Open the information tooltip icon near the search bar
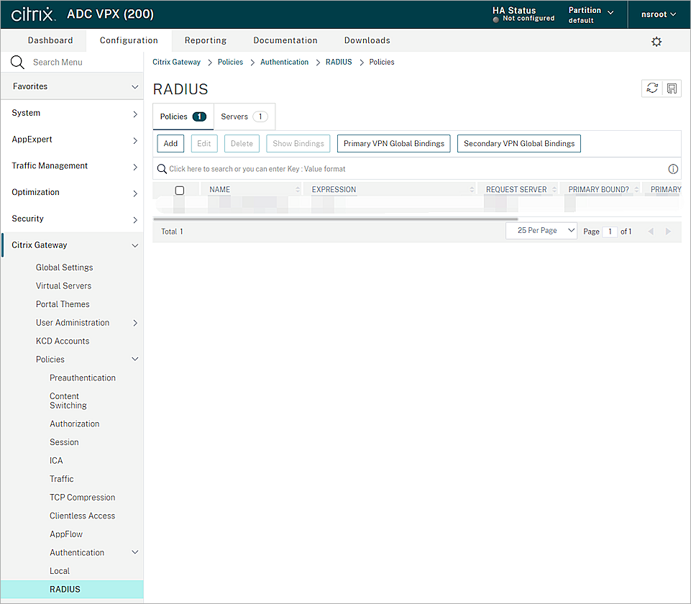The height and width of the screenshot is (604, 691). click(672, 168)
